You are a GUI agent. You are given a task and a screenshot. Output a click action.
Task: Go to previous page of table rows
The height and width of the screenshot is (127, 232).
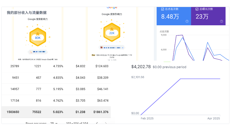pos(97,123)
